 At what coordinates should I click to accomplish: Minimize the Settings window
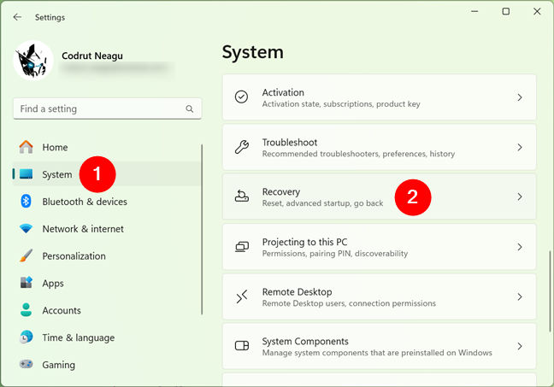point(474,11)
